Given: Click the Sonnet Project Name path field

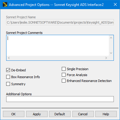Looking at the screenshot, I should coord(60,22).
